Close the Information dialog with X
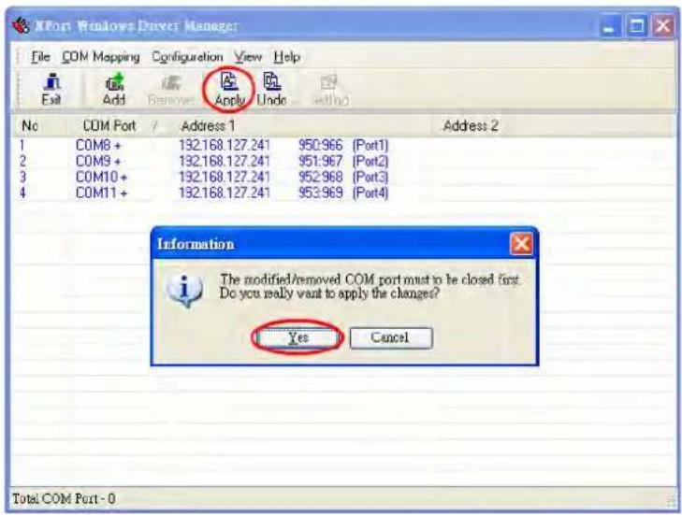 coord(521,244)
